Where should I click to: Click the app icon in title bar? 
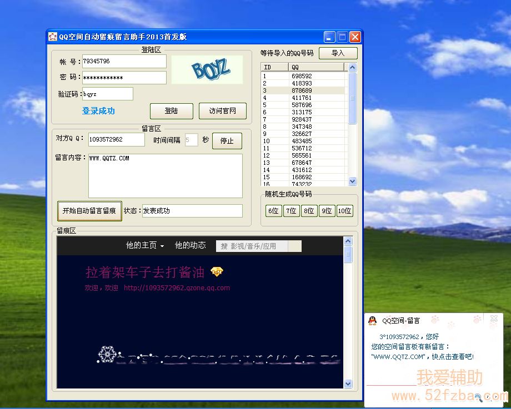coord(52,37)
